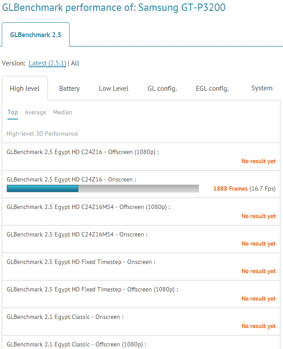Switch to Average results view
The width and height of the screenshot is (283, 349).
click(x=35, y=113)
